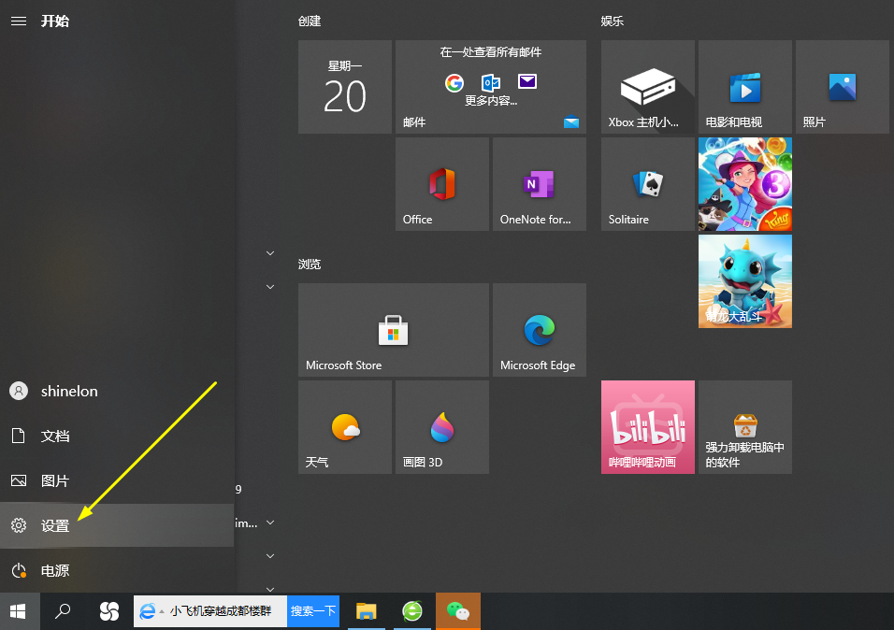Image resolution: width=894 pixels, height=630 pixels.
Task: Open the hamburger menu next to 开始
Action: (19, 21)
